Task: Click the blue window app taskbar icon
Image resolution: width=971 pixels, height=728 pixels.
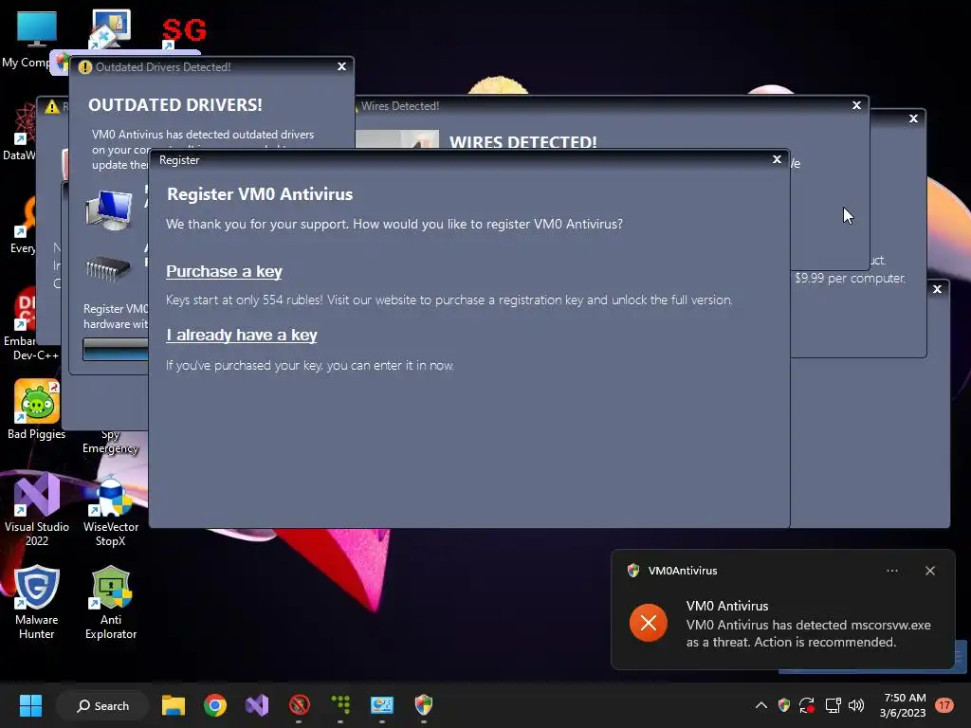Action: [382, 705]
